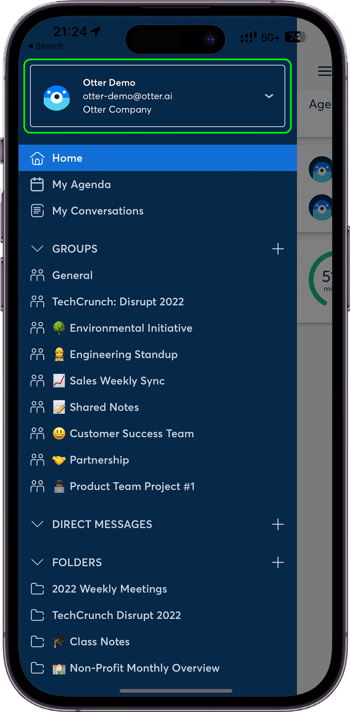Tap the memo emoji on Shared Notes
350x712 pixels.
coord(59,407)
